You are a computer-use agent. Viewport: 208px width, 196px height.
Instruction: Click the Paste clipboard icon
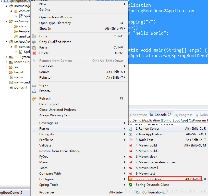pos(34,47)
